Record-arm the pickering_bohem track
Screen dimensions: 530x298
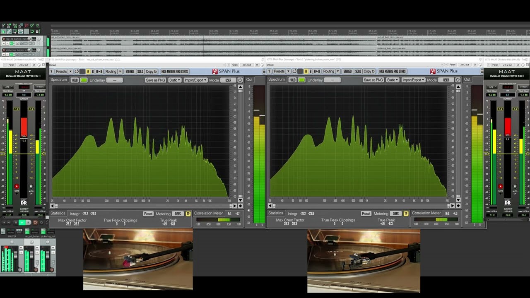point(4,50)
